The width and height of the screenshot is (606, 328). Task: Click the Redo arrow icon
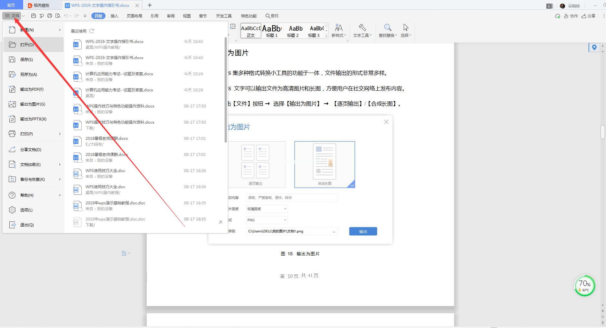coord(76,16)
